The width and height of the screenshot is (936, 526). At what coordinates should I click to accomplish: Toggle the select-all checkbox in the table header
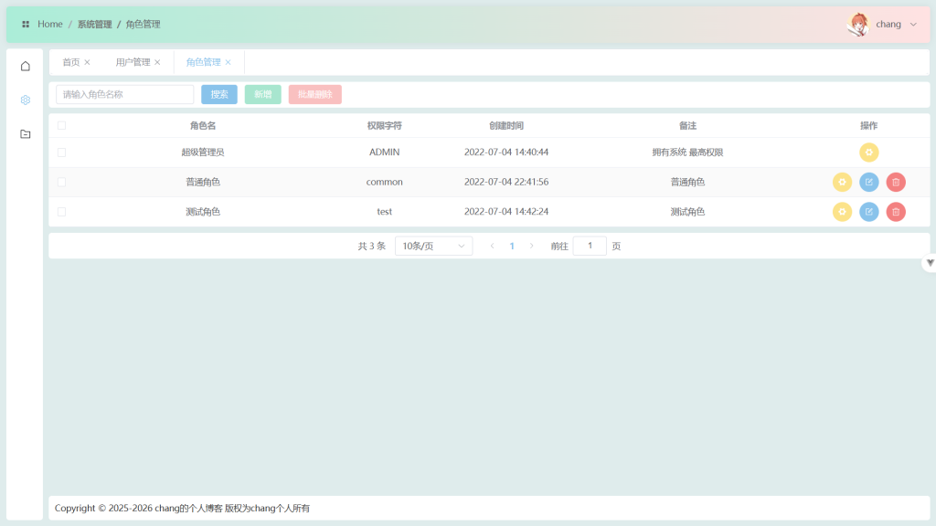click(x=61, y=125)
